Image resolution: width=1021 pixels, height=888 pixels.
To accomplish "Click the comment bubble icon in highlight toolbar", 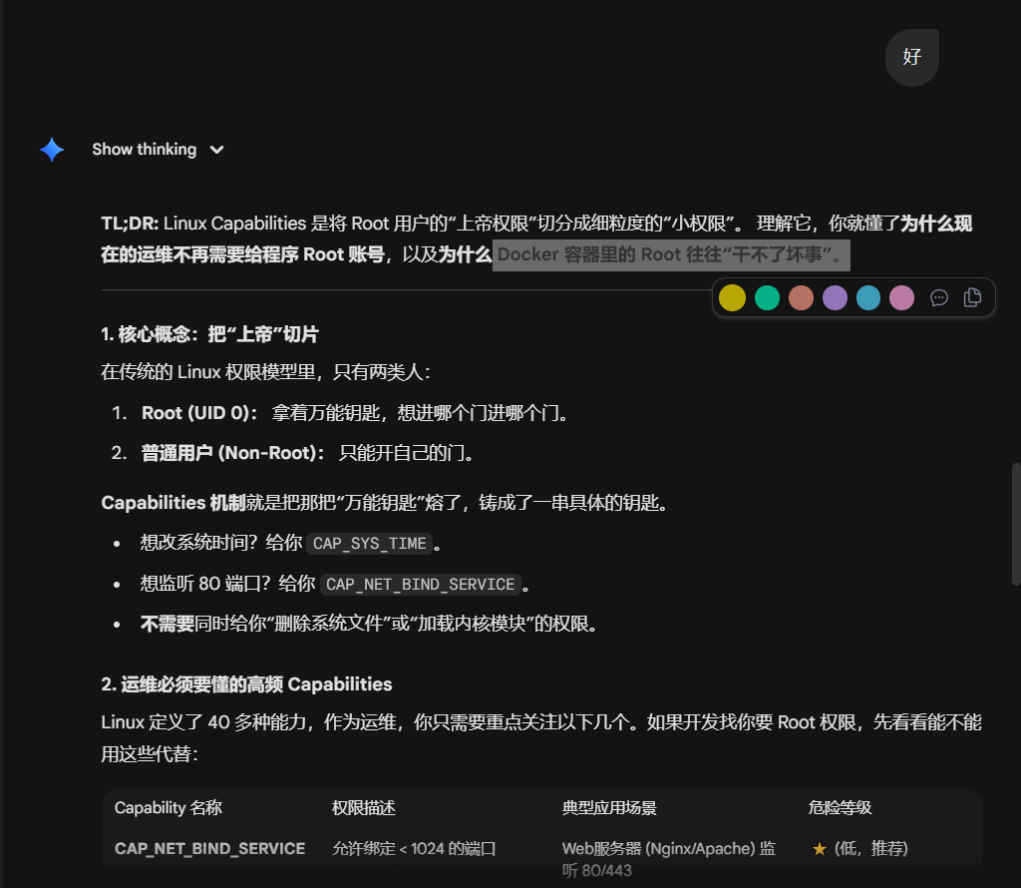I will [x=938, y=297].
